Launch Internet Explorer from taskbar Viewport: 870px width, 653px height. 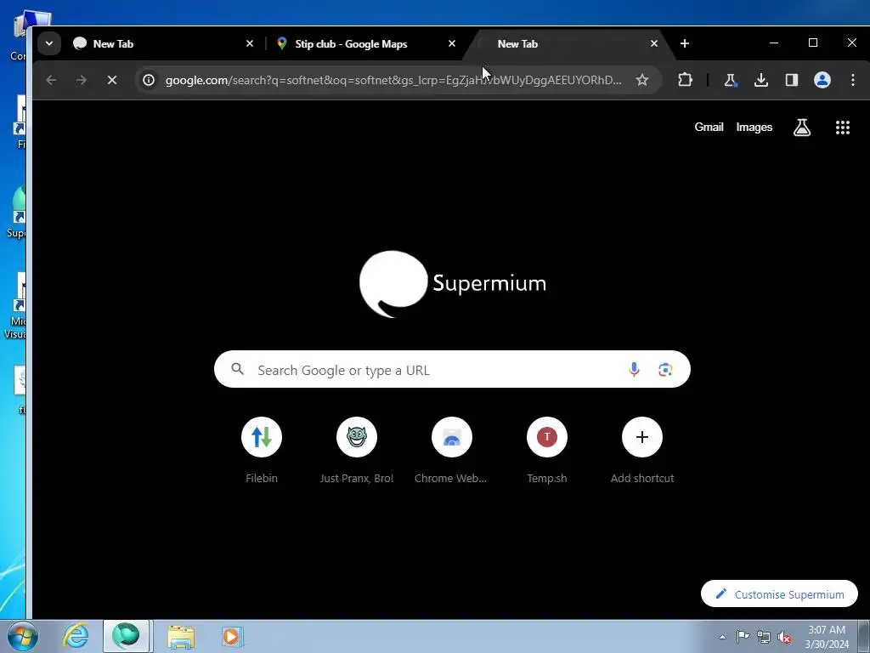(x=76, y=636)
